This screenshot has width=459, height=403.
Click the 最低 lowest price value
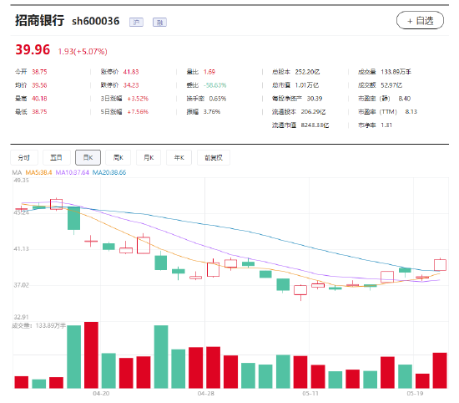point(39,111)
